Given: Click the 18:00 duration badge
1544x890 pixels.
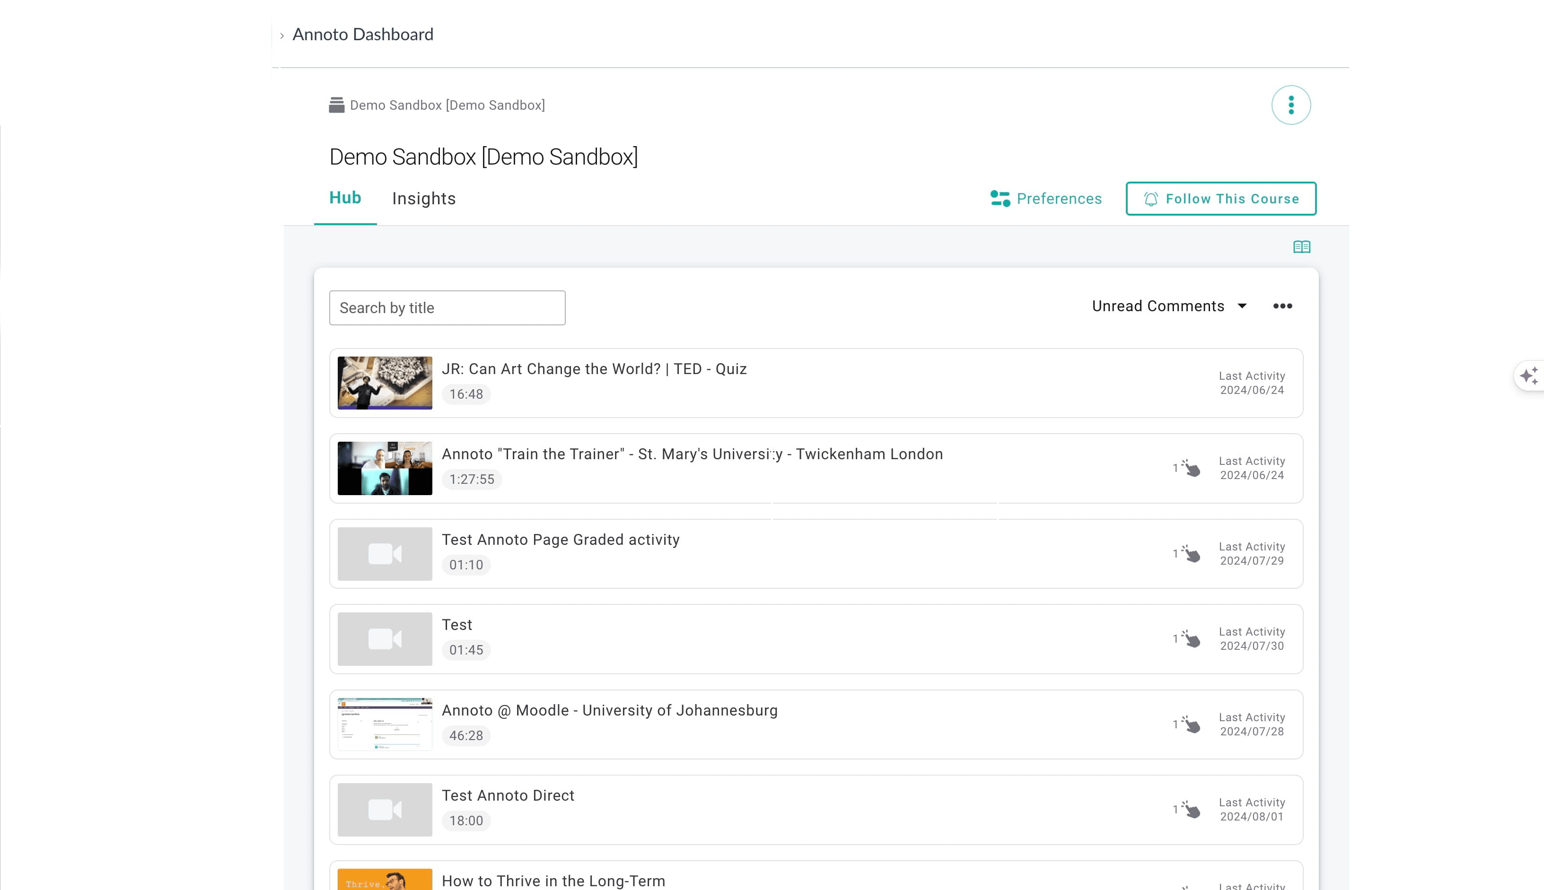Looking at the screenshot, I should click(466, 820).
